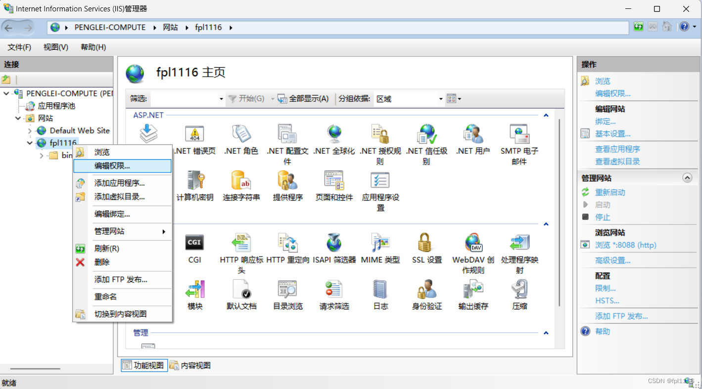Collapse the ASP.NET group
Screen dimensions: 702x389
point(546,115)
